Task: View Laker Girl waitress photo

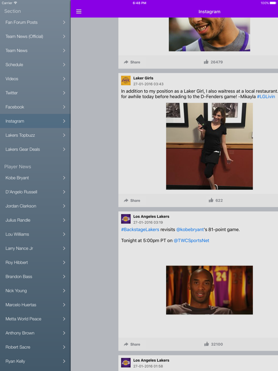Action: tap(209, 146)
